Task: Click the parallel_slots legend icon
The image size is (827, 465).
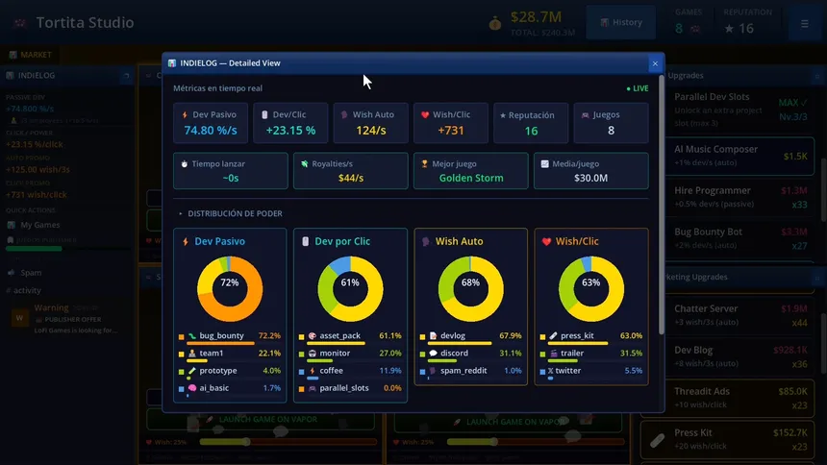Action: coord(313,388)
